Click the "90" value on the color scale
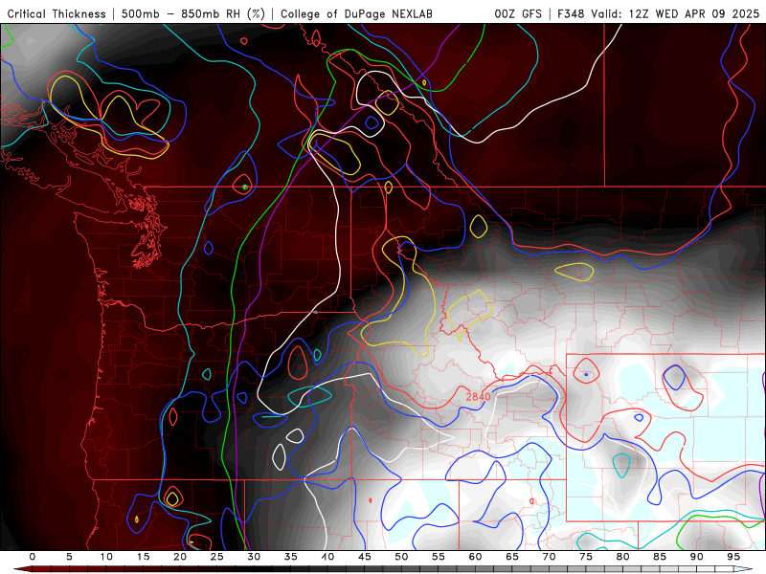Screen dimensions: 766x574 click(696, 557)
